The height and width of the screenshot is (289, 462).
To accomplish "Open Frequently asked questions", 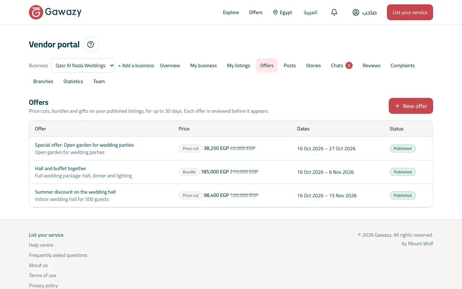I will [x=58, y=255].
